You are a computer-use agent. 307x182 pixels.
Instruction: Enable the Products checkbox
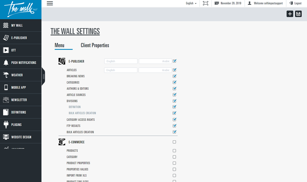tap(174, 150)
